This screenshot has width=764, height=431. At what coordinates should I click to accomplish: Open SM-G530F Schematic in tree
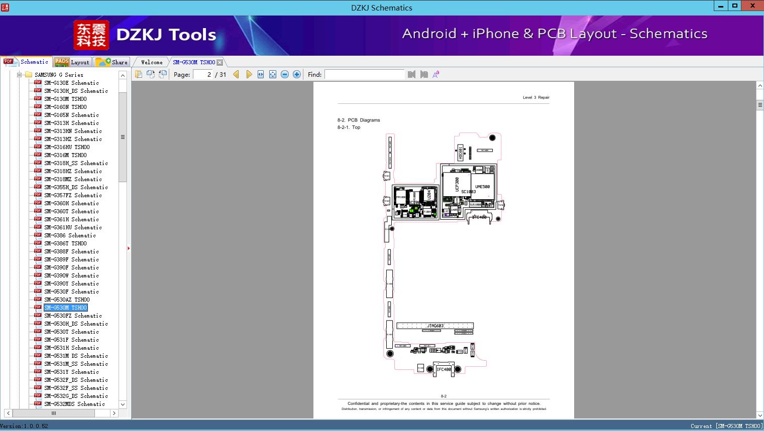pos(71,292)
